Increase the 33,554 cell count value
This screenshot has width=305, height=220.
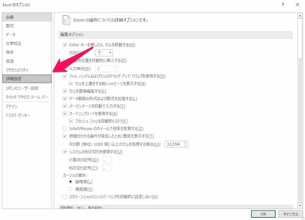point(185,143)
